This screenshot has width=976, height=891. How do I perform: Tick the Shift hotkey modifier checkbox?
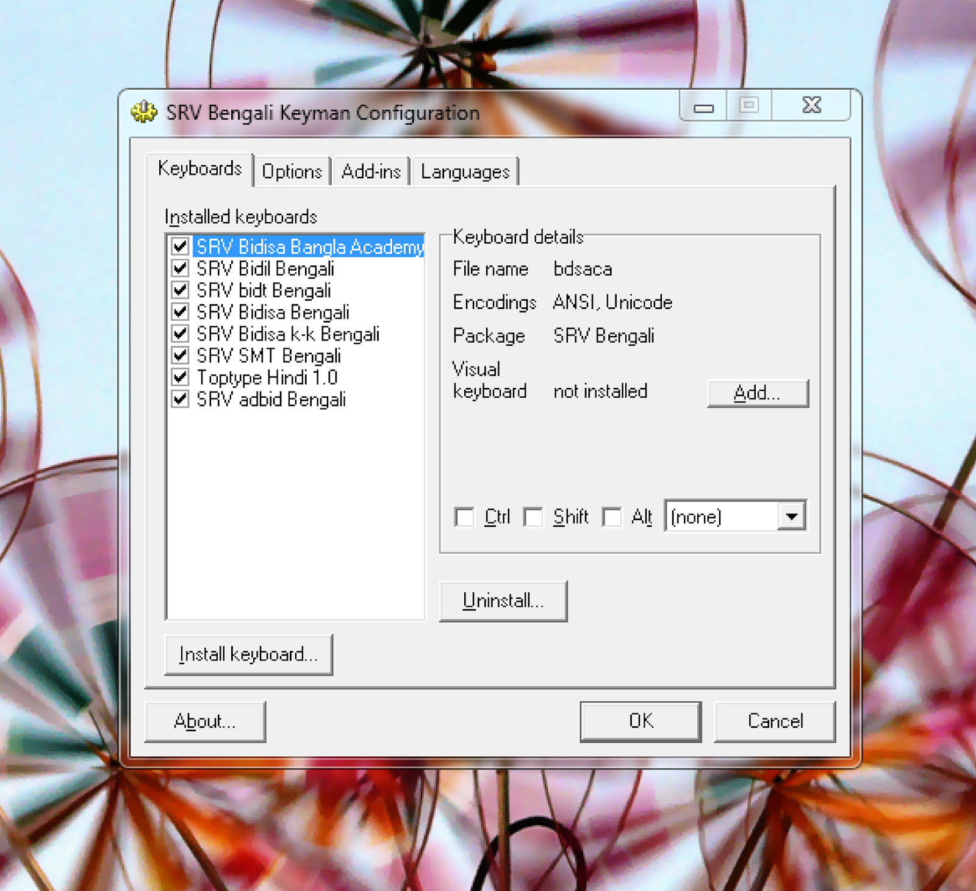[533, 517]
